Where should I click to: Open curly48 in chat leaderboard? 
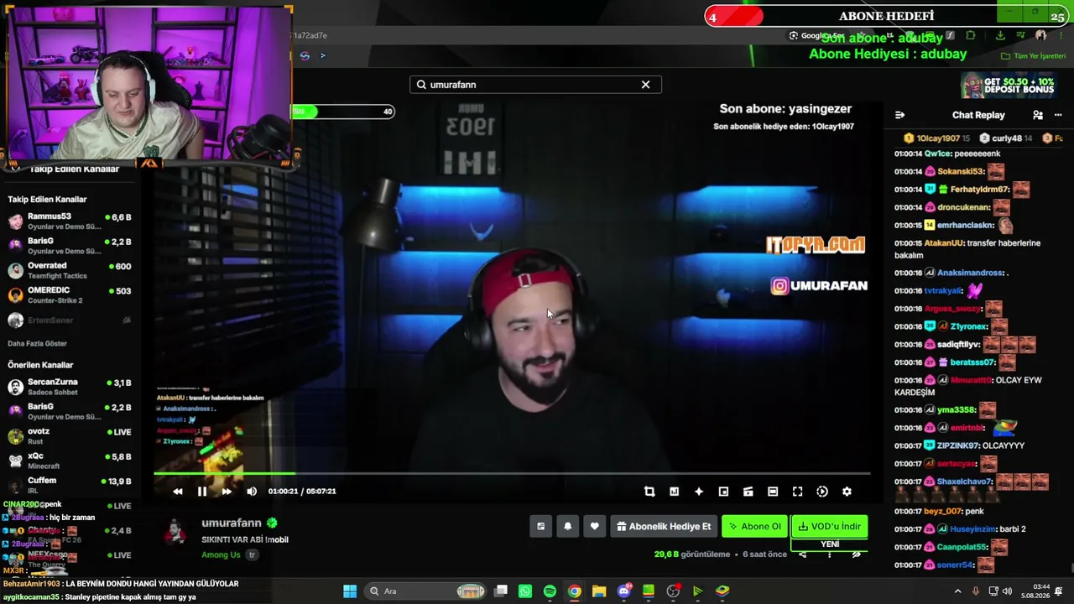[x=1007, y=138]
